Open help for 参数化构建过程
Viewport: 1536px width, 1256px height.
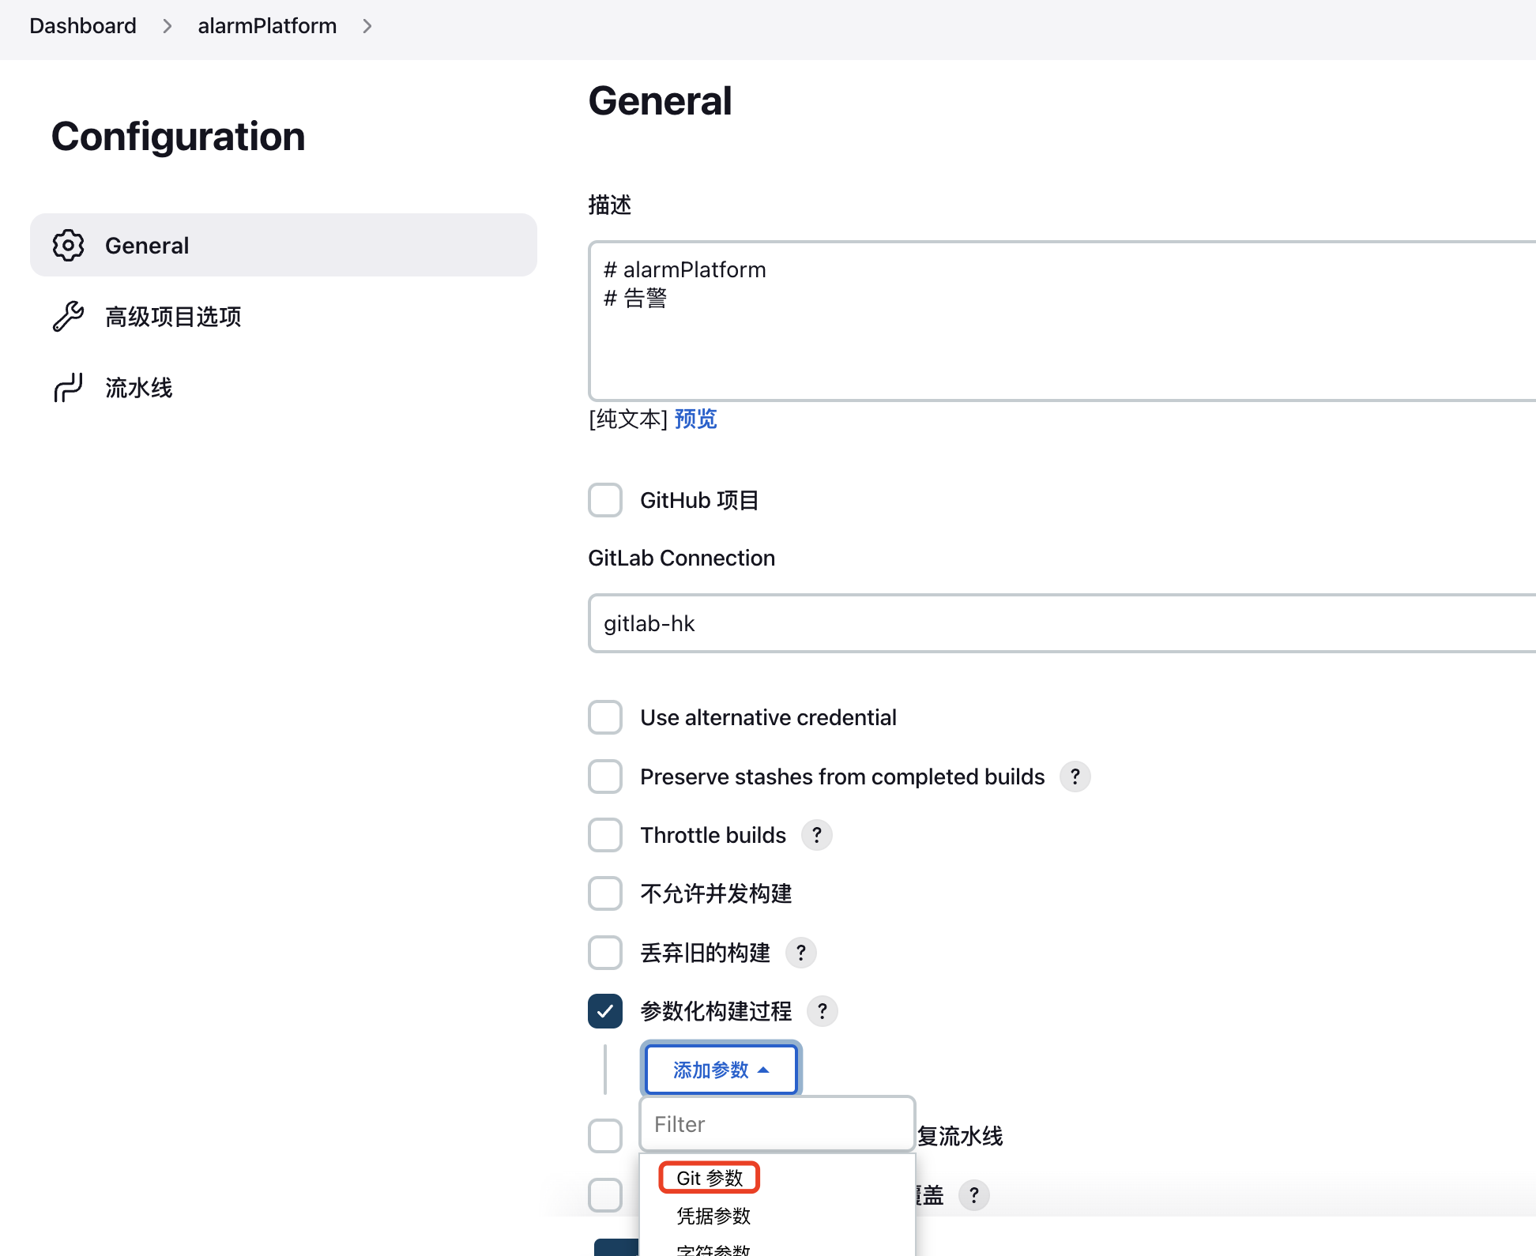[x=823, y=1011]
